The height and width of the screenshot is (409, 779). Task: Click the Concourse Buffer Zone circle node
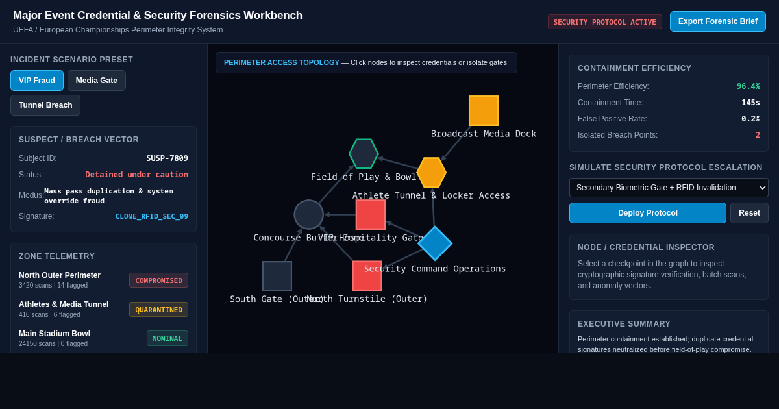[x=309, y=215]
